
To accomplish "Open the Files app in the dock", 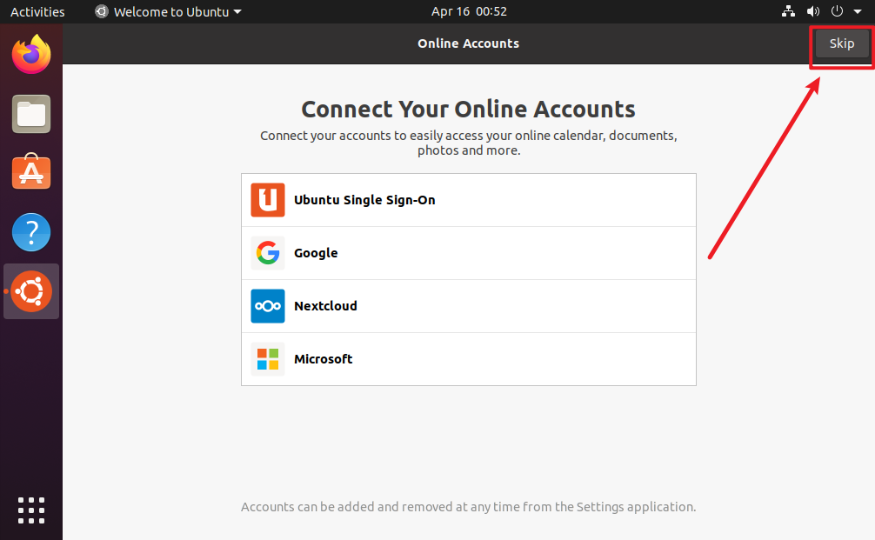I will click(x=31, y=114).
